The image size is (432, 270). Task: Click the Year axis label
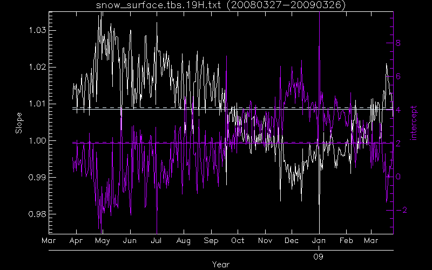coord(220,265)
